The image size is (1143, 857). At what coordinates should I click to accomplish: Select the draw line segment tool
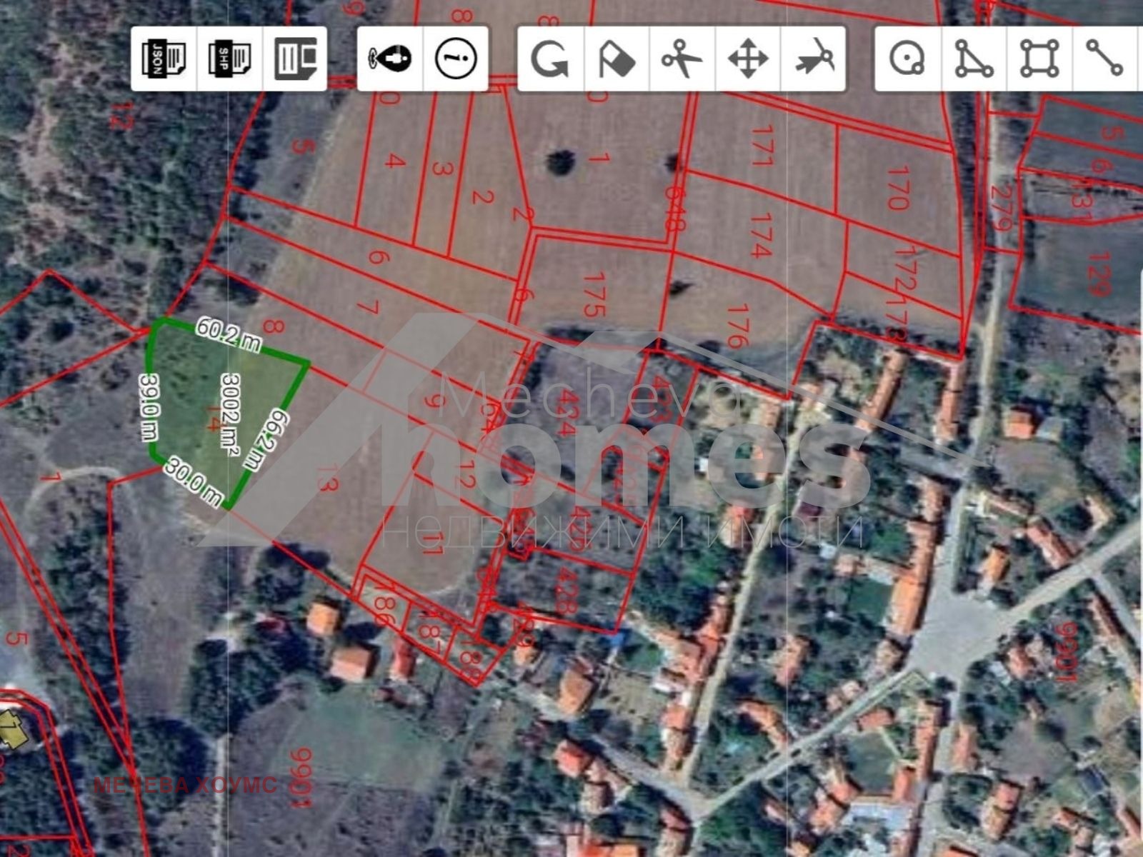tap(1104, 59)
